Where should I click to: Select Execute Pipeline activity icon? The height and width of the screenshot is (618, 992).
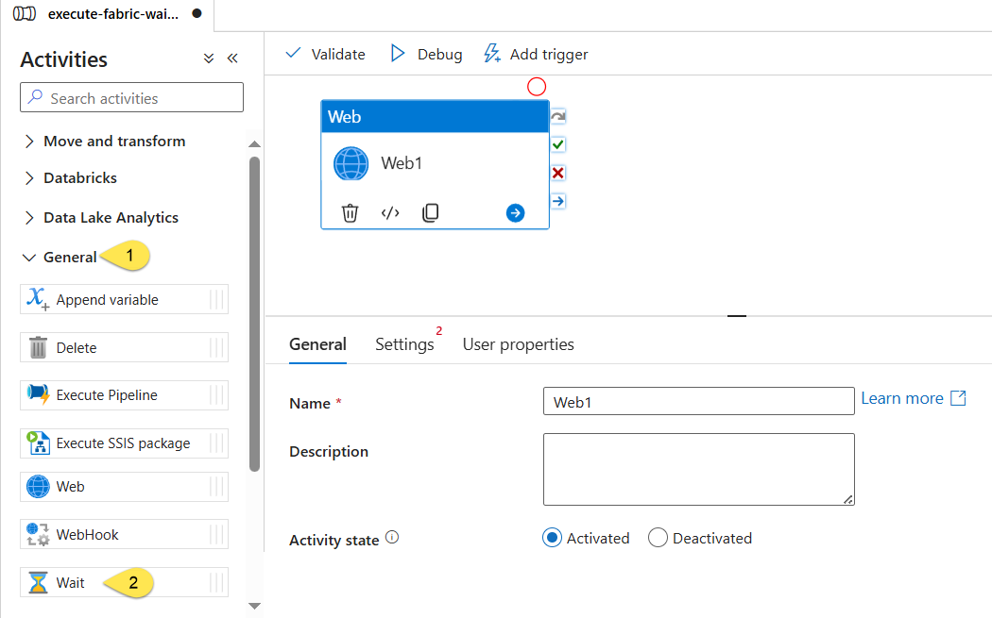[38, 394]
